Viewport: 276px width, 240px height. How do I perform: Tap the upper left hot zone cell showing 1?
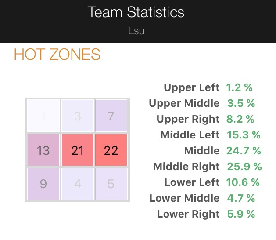click(43, 116)
